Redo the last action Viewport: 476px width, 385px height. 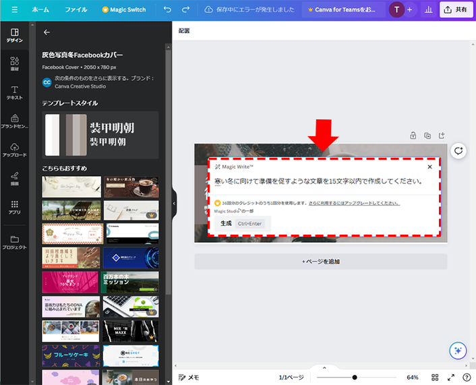[185, 9]
